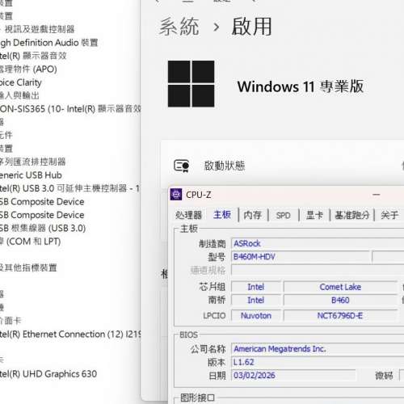The width and height of the screenshot is (404, 404).
Task: Select High Definition Audio 裝置 in Device Manager
Action: [49, 43]
